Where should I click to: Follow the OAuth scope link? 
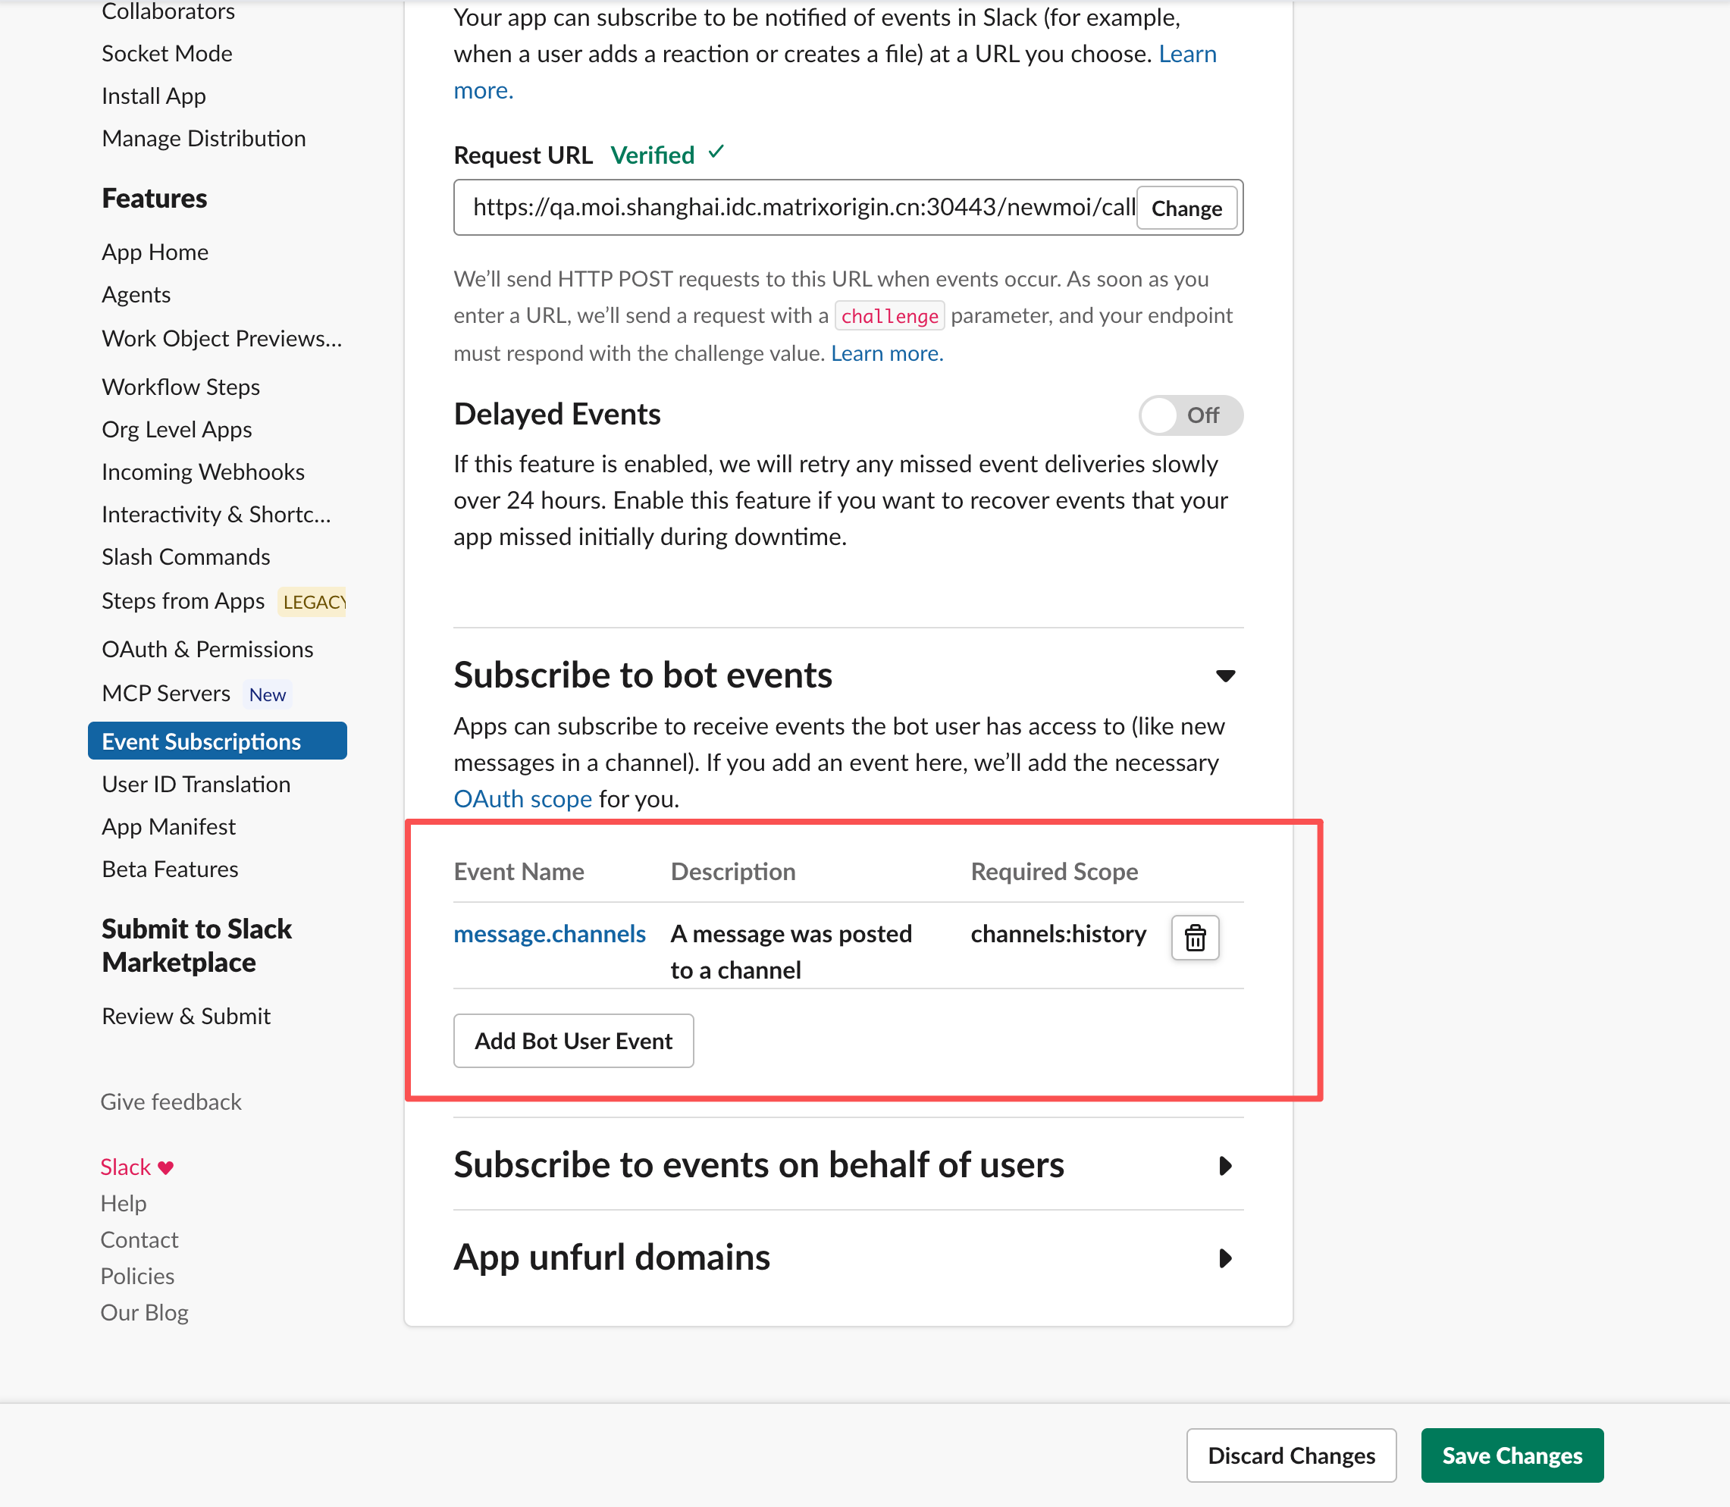(522, 798)
